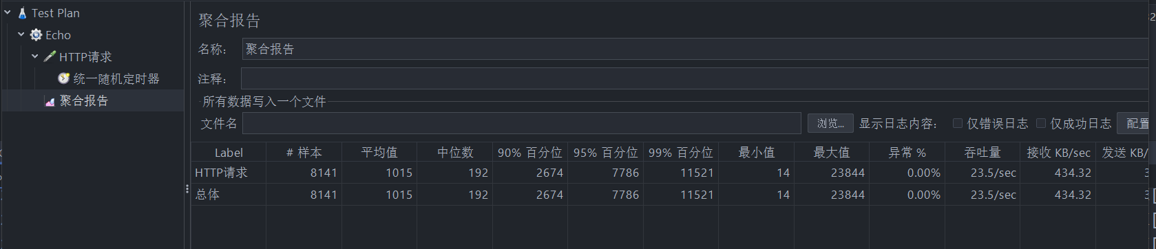Enable the 仅成功日志 checkbox
Screen dimensions: 1156x249
pos(1041,123)
